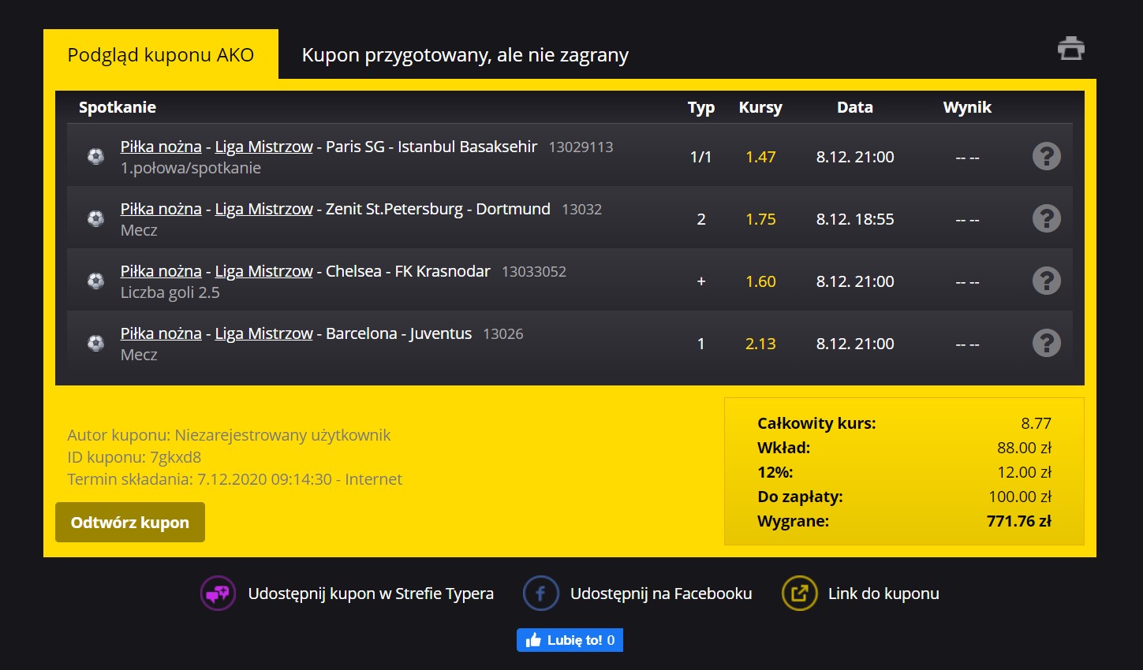This screenshot has width=1143, height=670.
Task: Print the coupon with the printer icon
Action: tap(1070, 49)
